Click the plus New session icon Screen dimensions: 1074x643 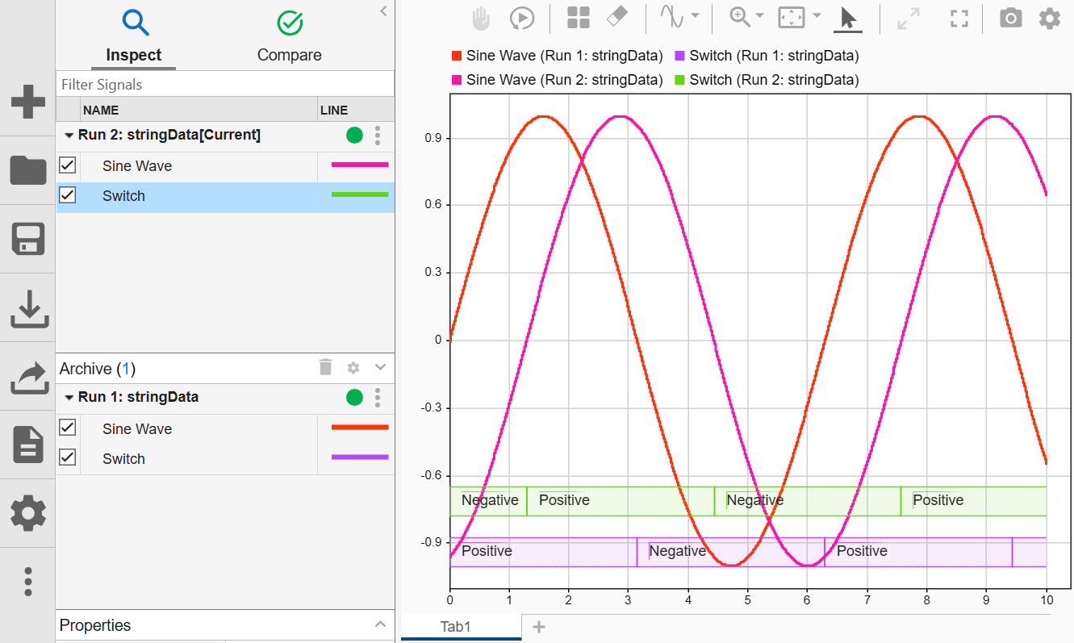coord(27,102)
